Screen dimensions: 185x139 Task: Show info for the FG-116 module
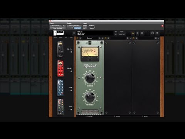[71, 52]
